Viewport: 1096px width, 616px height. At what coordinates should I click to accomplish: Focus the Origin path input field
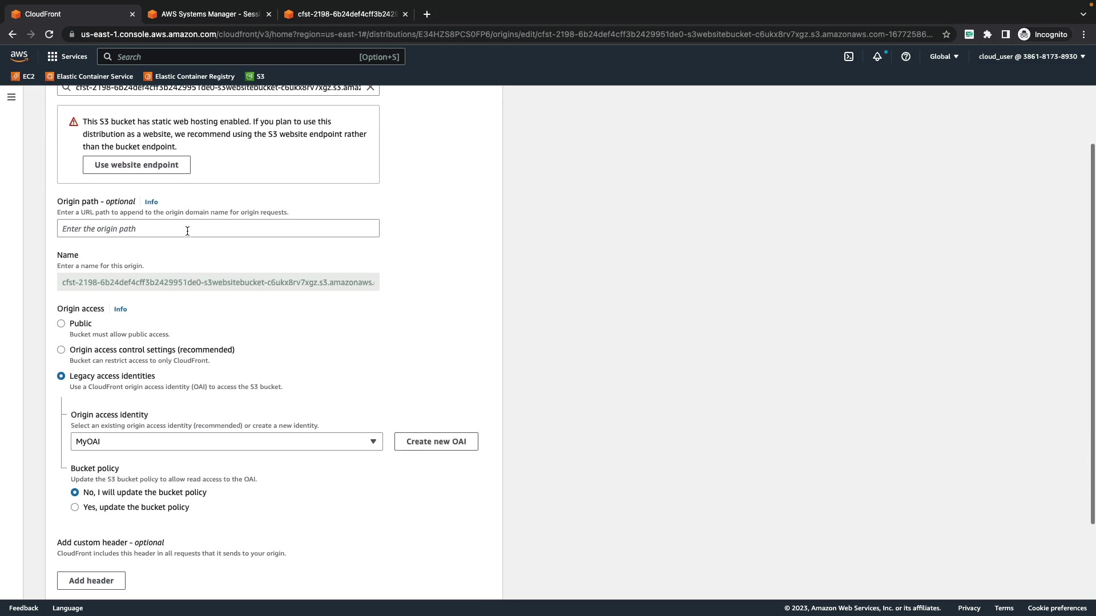pos(218,229)
